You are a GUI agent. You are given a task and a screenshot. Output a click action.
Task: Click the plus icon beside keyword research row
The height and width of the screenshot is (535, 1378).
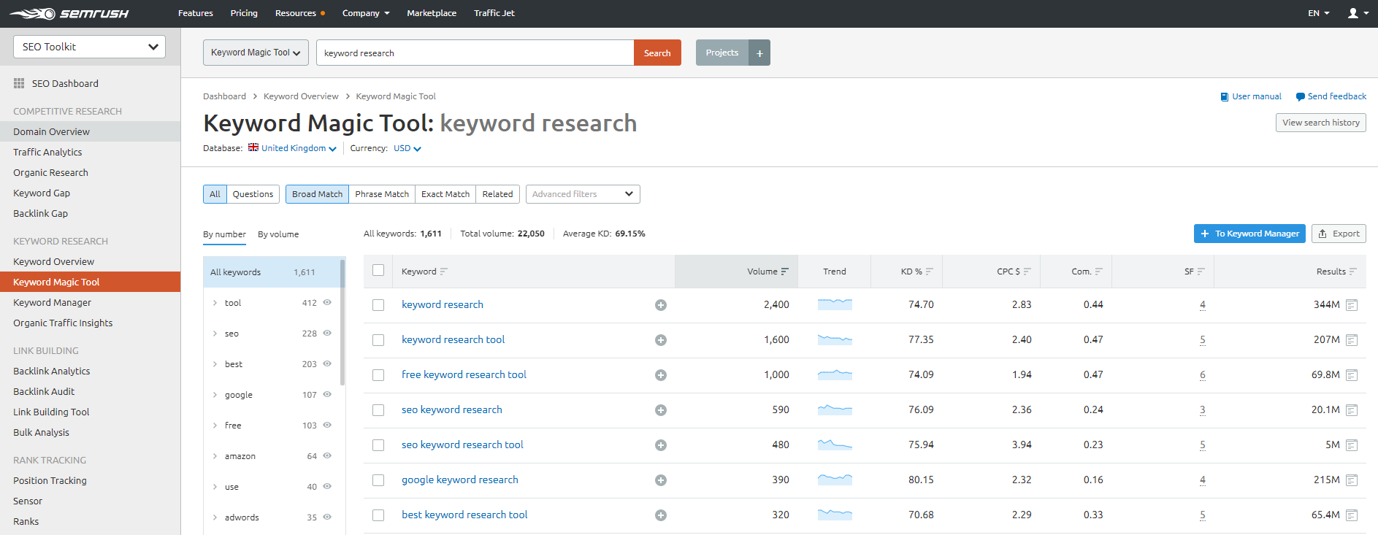(x=660, y=305)
